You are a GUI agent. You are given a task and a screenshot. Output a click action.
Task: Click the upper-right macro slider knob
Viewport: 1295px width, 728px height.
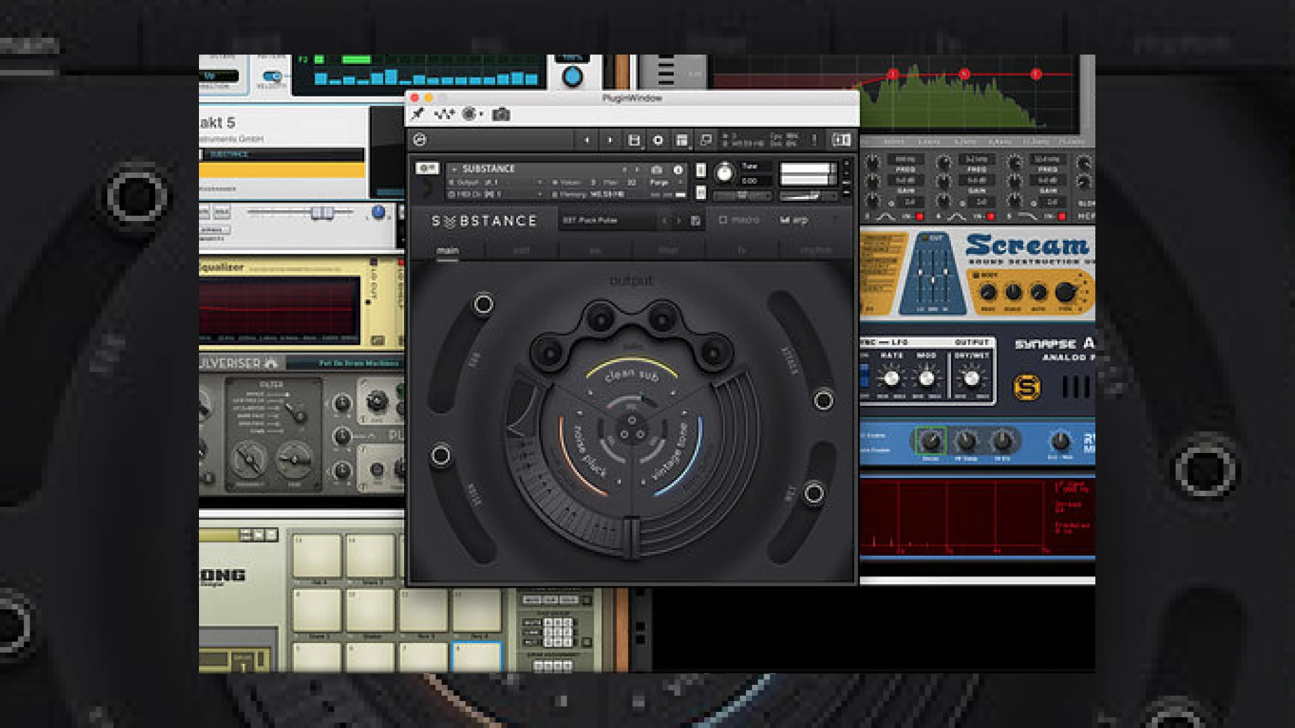[823, 400]
